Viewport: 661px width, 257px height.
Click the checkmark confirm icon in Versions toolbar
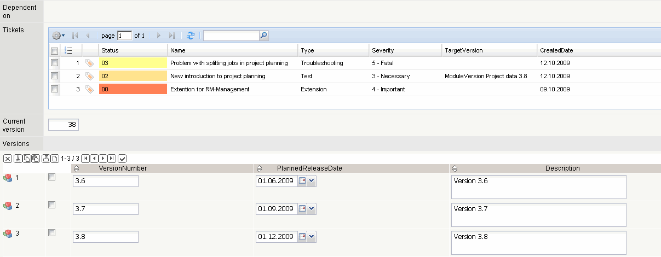click(x=123, y=159)
